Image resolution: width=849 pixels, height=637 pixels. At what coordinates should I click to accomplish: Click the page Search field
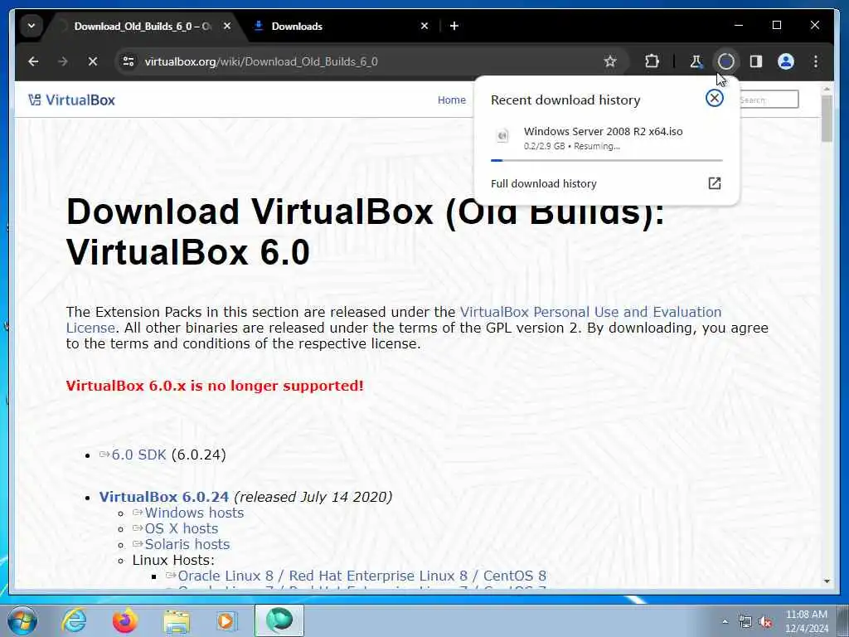[x=768, y=100]
